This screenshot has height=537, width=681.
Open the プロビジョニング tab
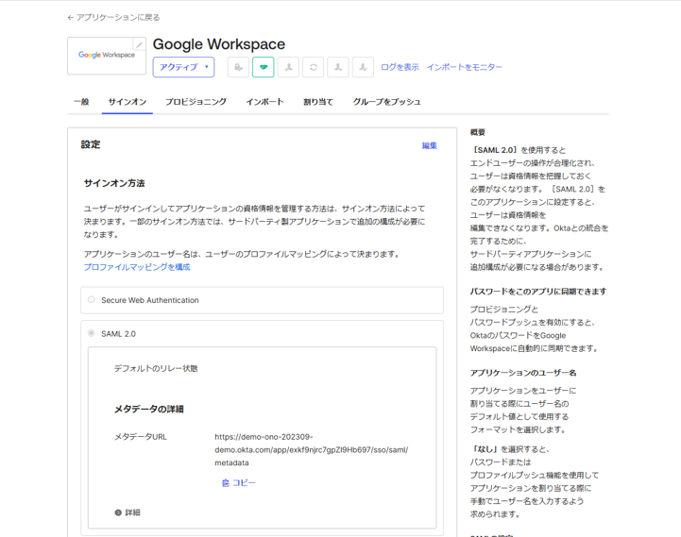(196, 102)
